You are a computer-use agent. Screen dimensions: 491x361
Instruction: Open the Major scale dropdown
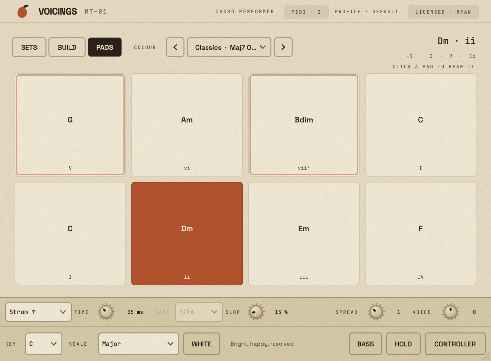tap(139, 344)
